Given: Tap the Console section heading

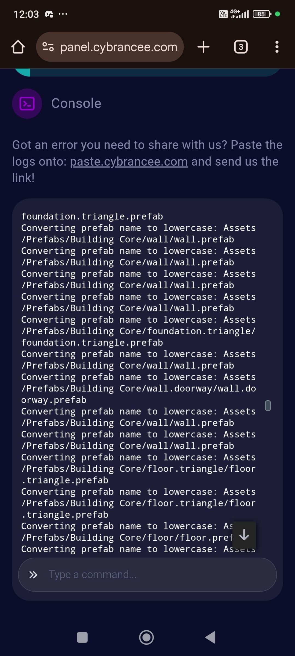Looking at the screenshot, I should [x=76, y=103].
